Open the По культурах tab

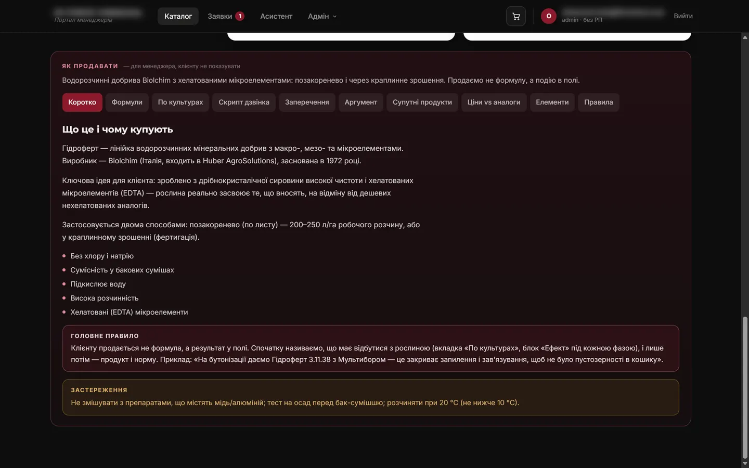(180, 102)
